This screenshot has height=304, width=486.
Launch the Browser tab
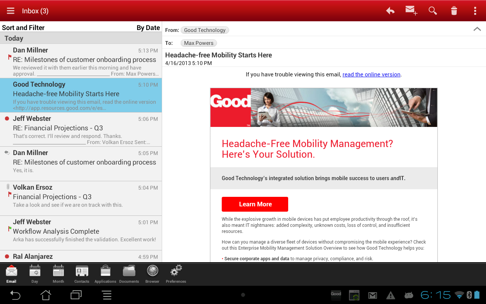click(x=152, y=274)
